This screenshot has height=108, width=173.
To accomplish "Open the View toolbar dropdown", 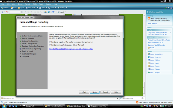I will click(x=43, y=8).
